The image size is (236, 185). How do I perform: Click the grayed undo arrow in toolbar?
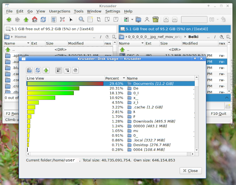point(223,19)
